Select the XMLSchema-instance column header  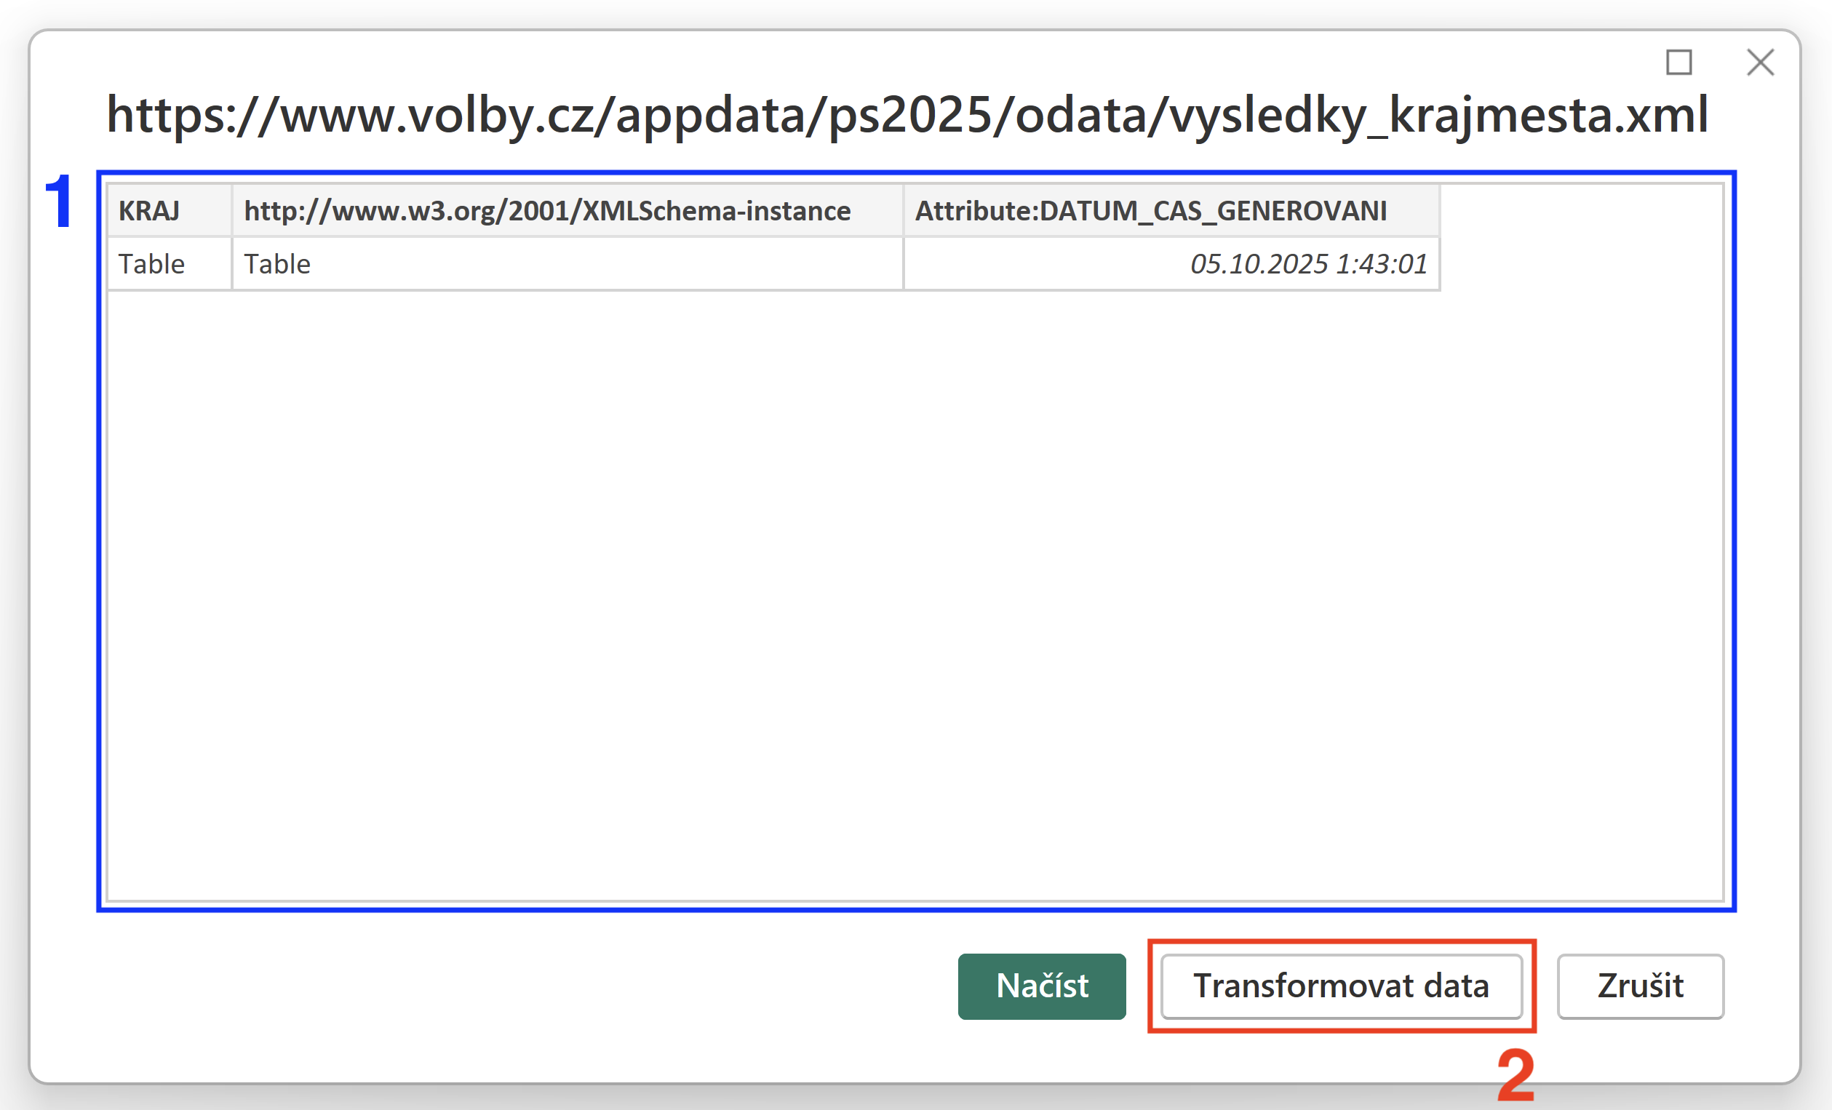pos(567,211)
